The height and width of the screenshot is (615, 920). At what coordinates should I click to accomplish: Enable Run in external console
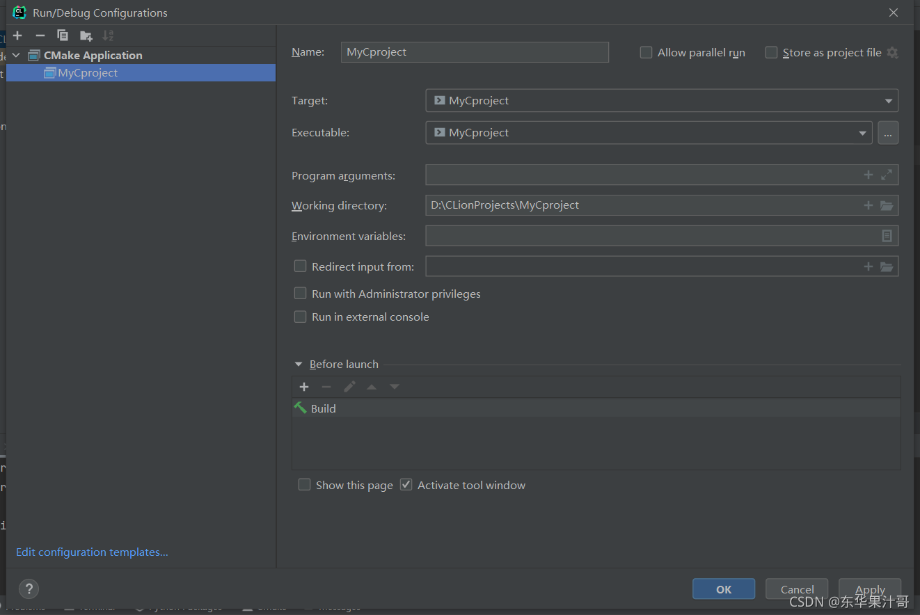[300, 317]
